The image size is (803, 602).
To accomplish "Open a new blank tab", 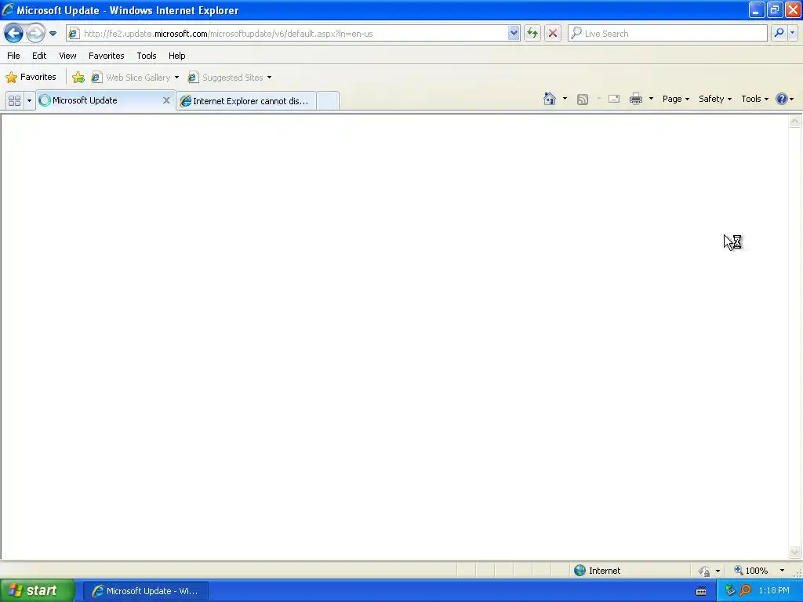I will click(x=328, y=101).
